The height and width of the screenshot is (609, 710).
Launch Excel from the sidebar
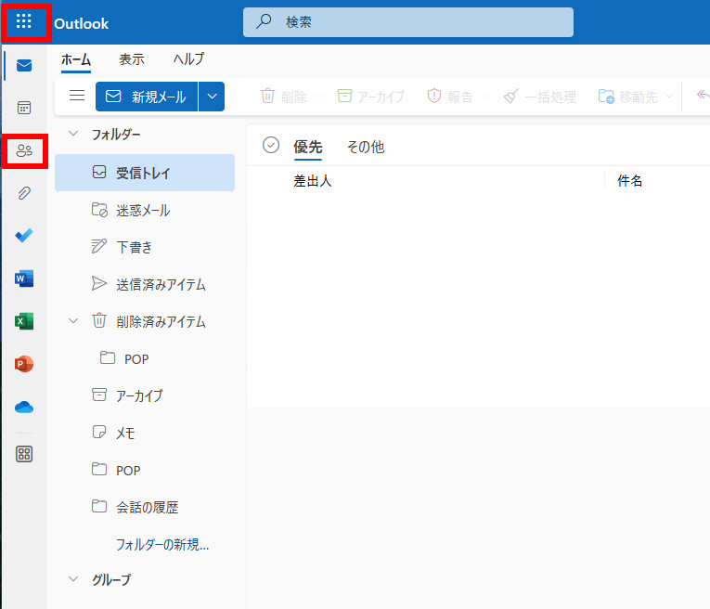[x=24, y=321]
